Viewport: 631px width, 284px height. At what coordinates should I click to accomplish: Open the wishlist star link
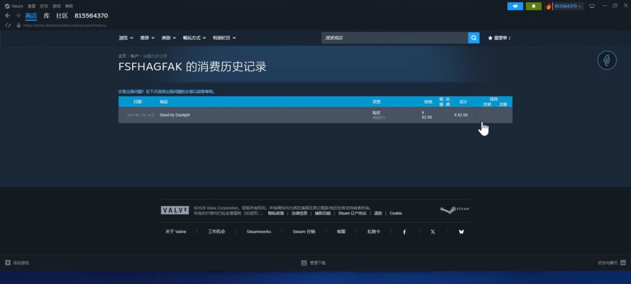click(499, 38)
